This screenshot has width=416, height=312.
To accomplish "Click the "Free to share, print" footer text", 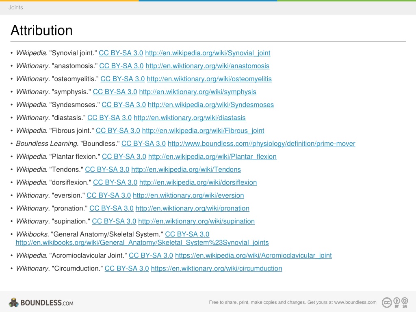I will point(292,302).
